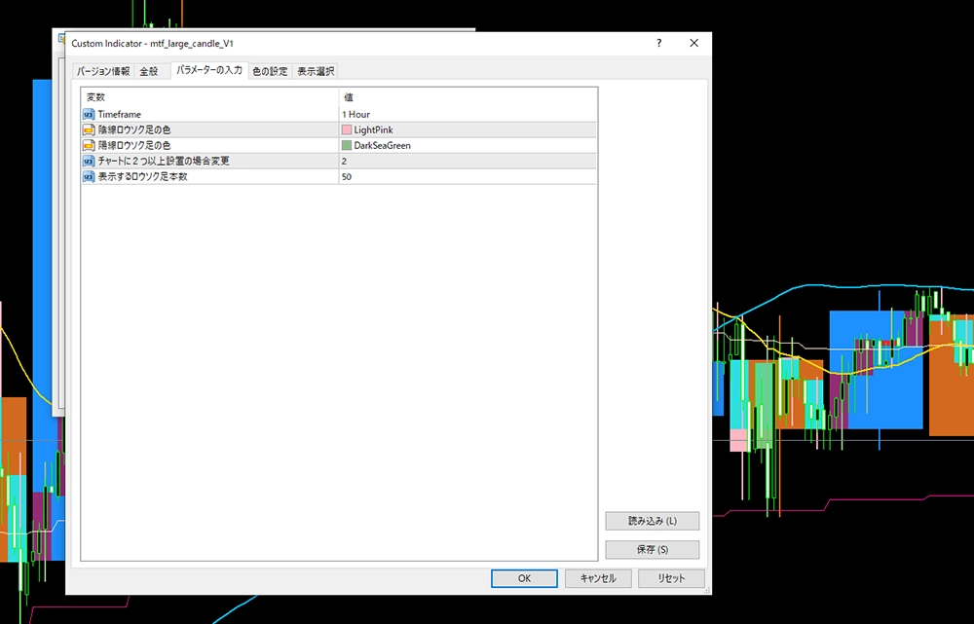Select the LightPink color swatch
The width and height of the screenshot is (974, 624).
point(347,129)
